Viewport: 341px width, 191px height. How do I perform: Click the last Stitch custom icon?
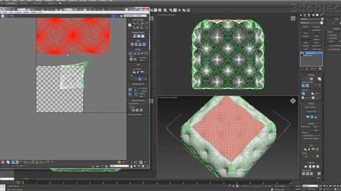[144, 45]
